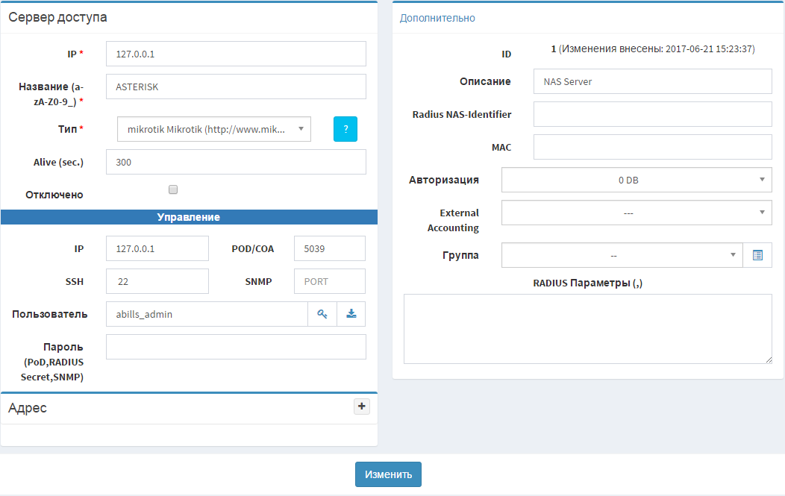The image size is (785, 496).
Task: Open the Авторизация dropdown set to 0 DB
Action: 637,180
